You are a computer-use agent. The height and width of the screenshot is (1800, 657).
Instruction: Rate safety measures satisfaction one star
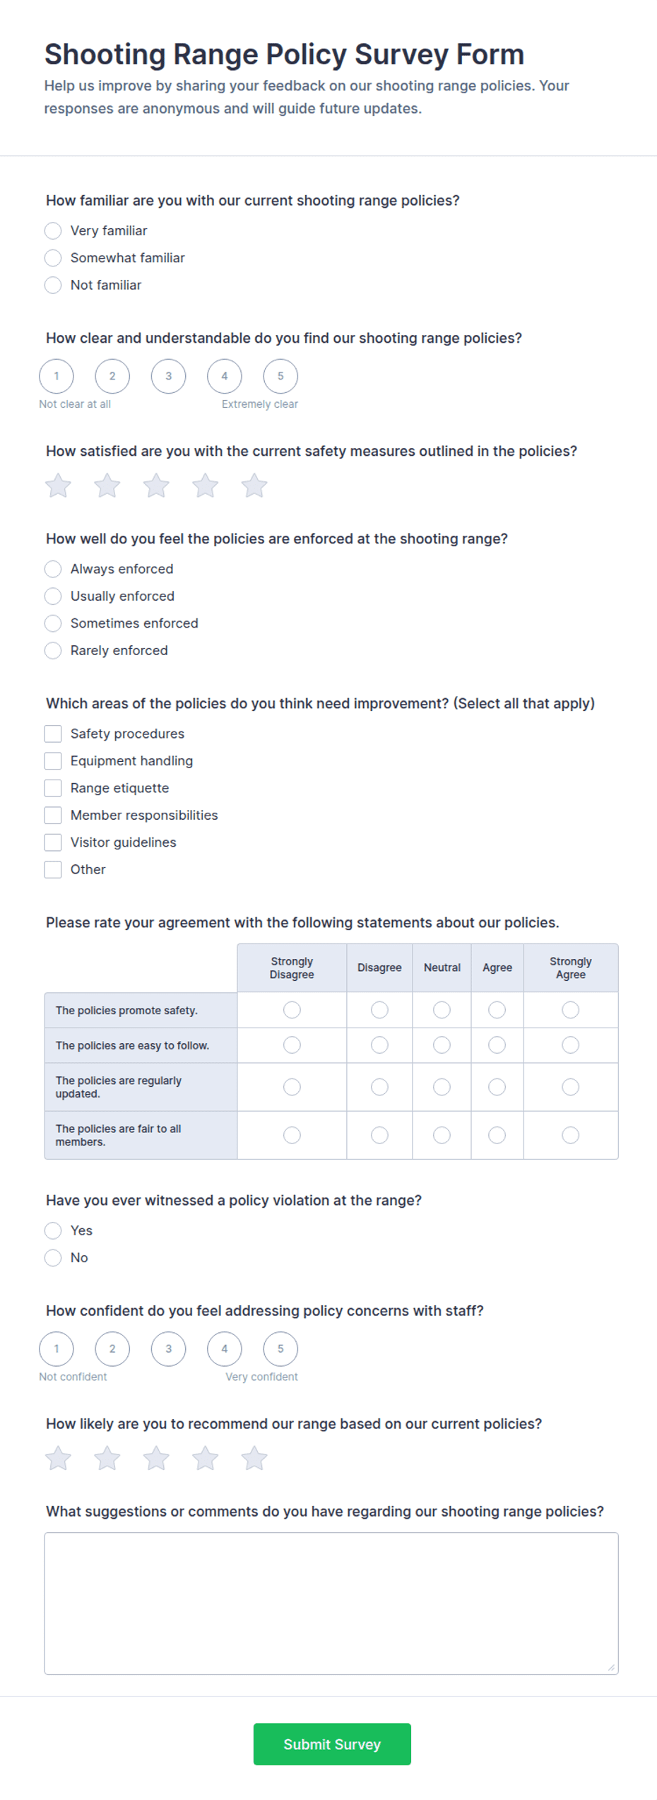pos(58,486)
